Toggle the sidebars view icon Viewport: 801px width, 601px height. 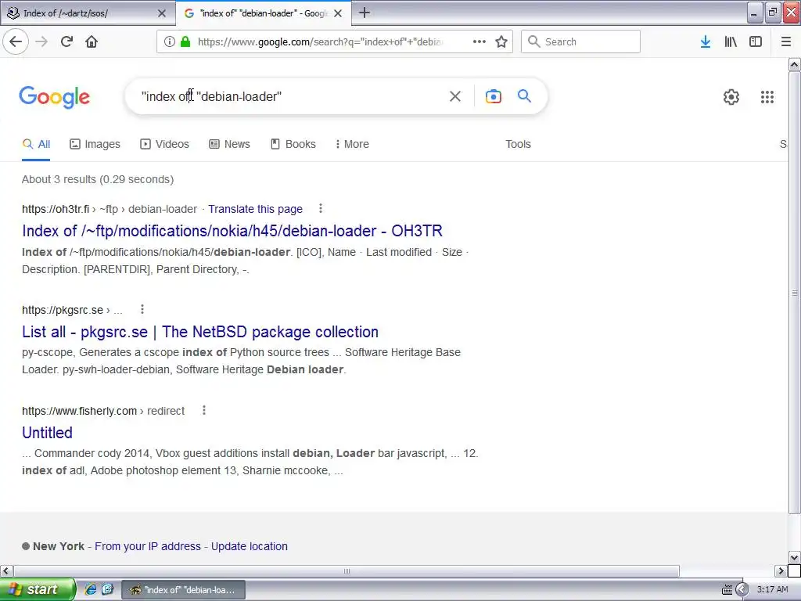(756, 41)
